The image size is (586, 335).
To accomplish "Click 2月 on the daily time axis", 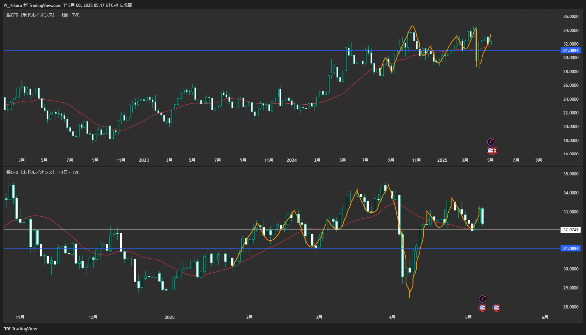I will point(250,317).
